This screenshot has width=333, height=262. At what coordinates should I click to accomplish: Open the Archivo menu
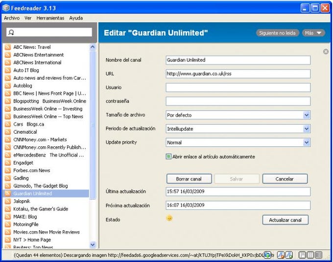click(x=12, y=18)
